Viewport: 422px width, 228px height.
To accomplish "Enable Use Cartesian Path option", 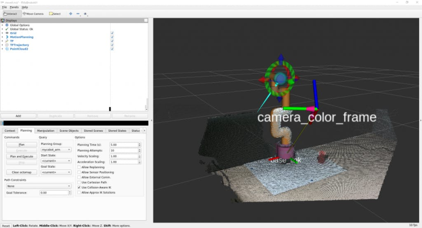I will (x=78, y=182).
